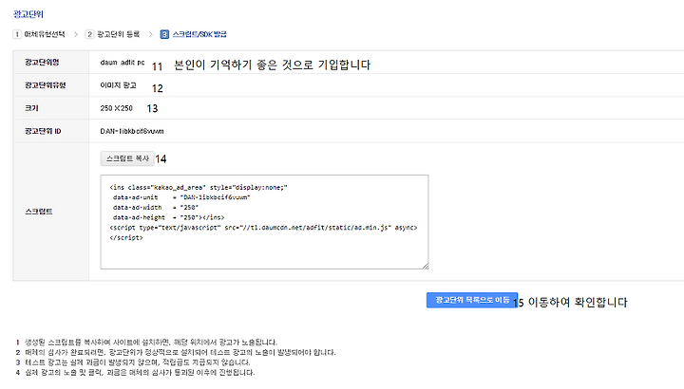
Task: Click the 스크립트 row label
Action: click(39, 212)
